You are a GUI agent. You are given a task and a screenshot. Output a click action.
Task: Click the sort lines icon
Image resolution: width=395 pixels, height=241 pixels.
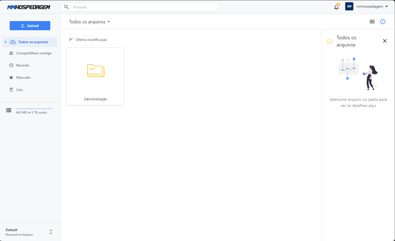pos(71,40)
